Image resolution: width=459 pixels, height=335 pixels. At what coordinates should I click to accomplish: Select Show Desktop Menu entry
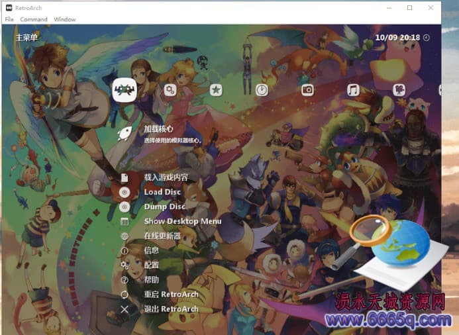[x=183, y=221]
